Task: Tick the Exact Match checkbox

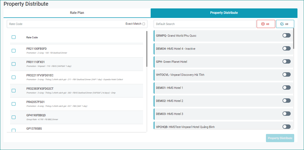Action: pos(144,24)
